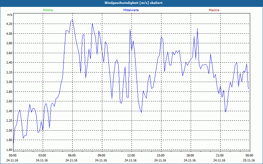Click the 15:00 time axis label

tap(160, 155)
